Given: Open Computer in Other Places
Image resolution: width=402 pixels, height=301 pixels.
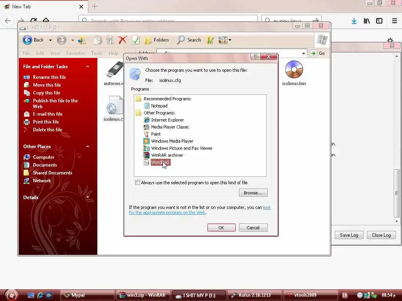Looking at the screenshot, I should [44, 157].
